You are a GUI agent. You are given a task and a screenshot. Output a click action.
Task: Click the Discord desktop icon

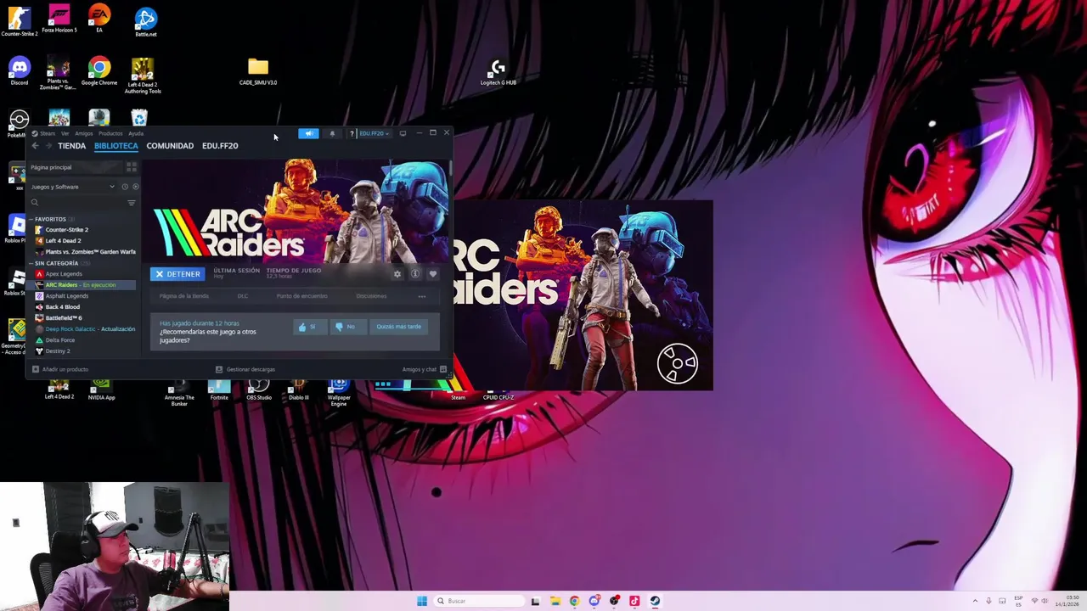pyautogui.click(x=20, y=71)
